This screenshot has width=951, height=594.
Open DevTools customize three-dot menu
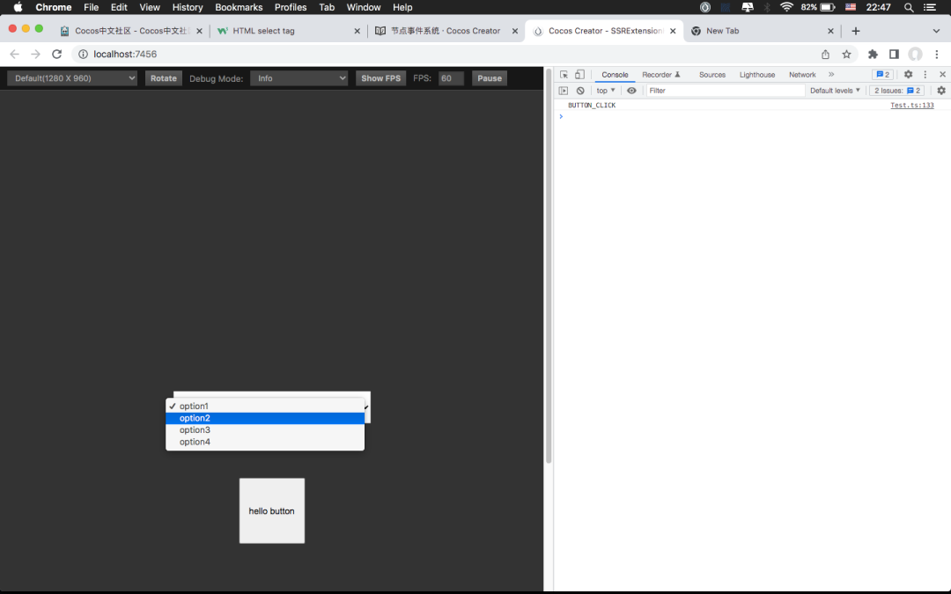click(925, 74)
